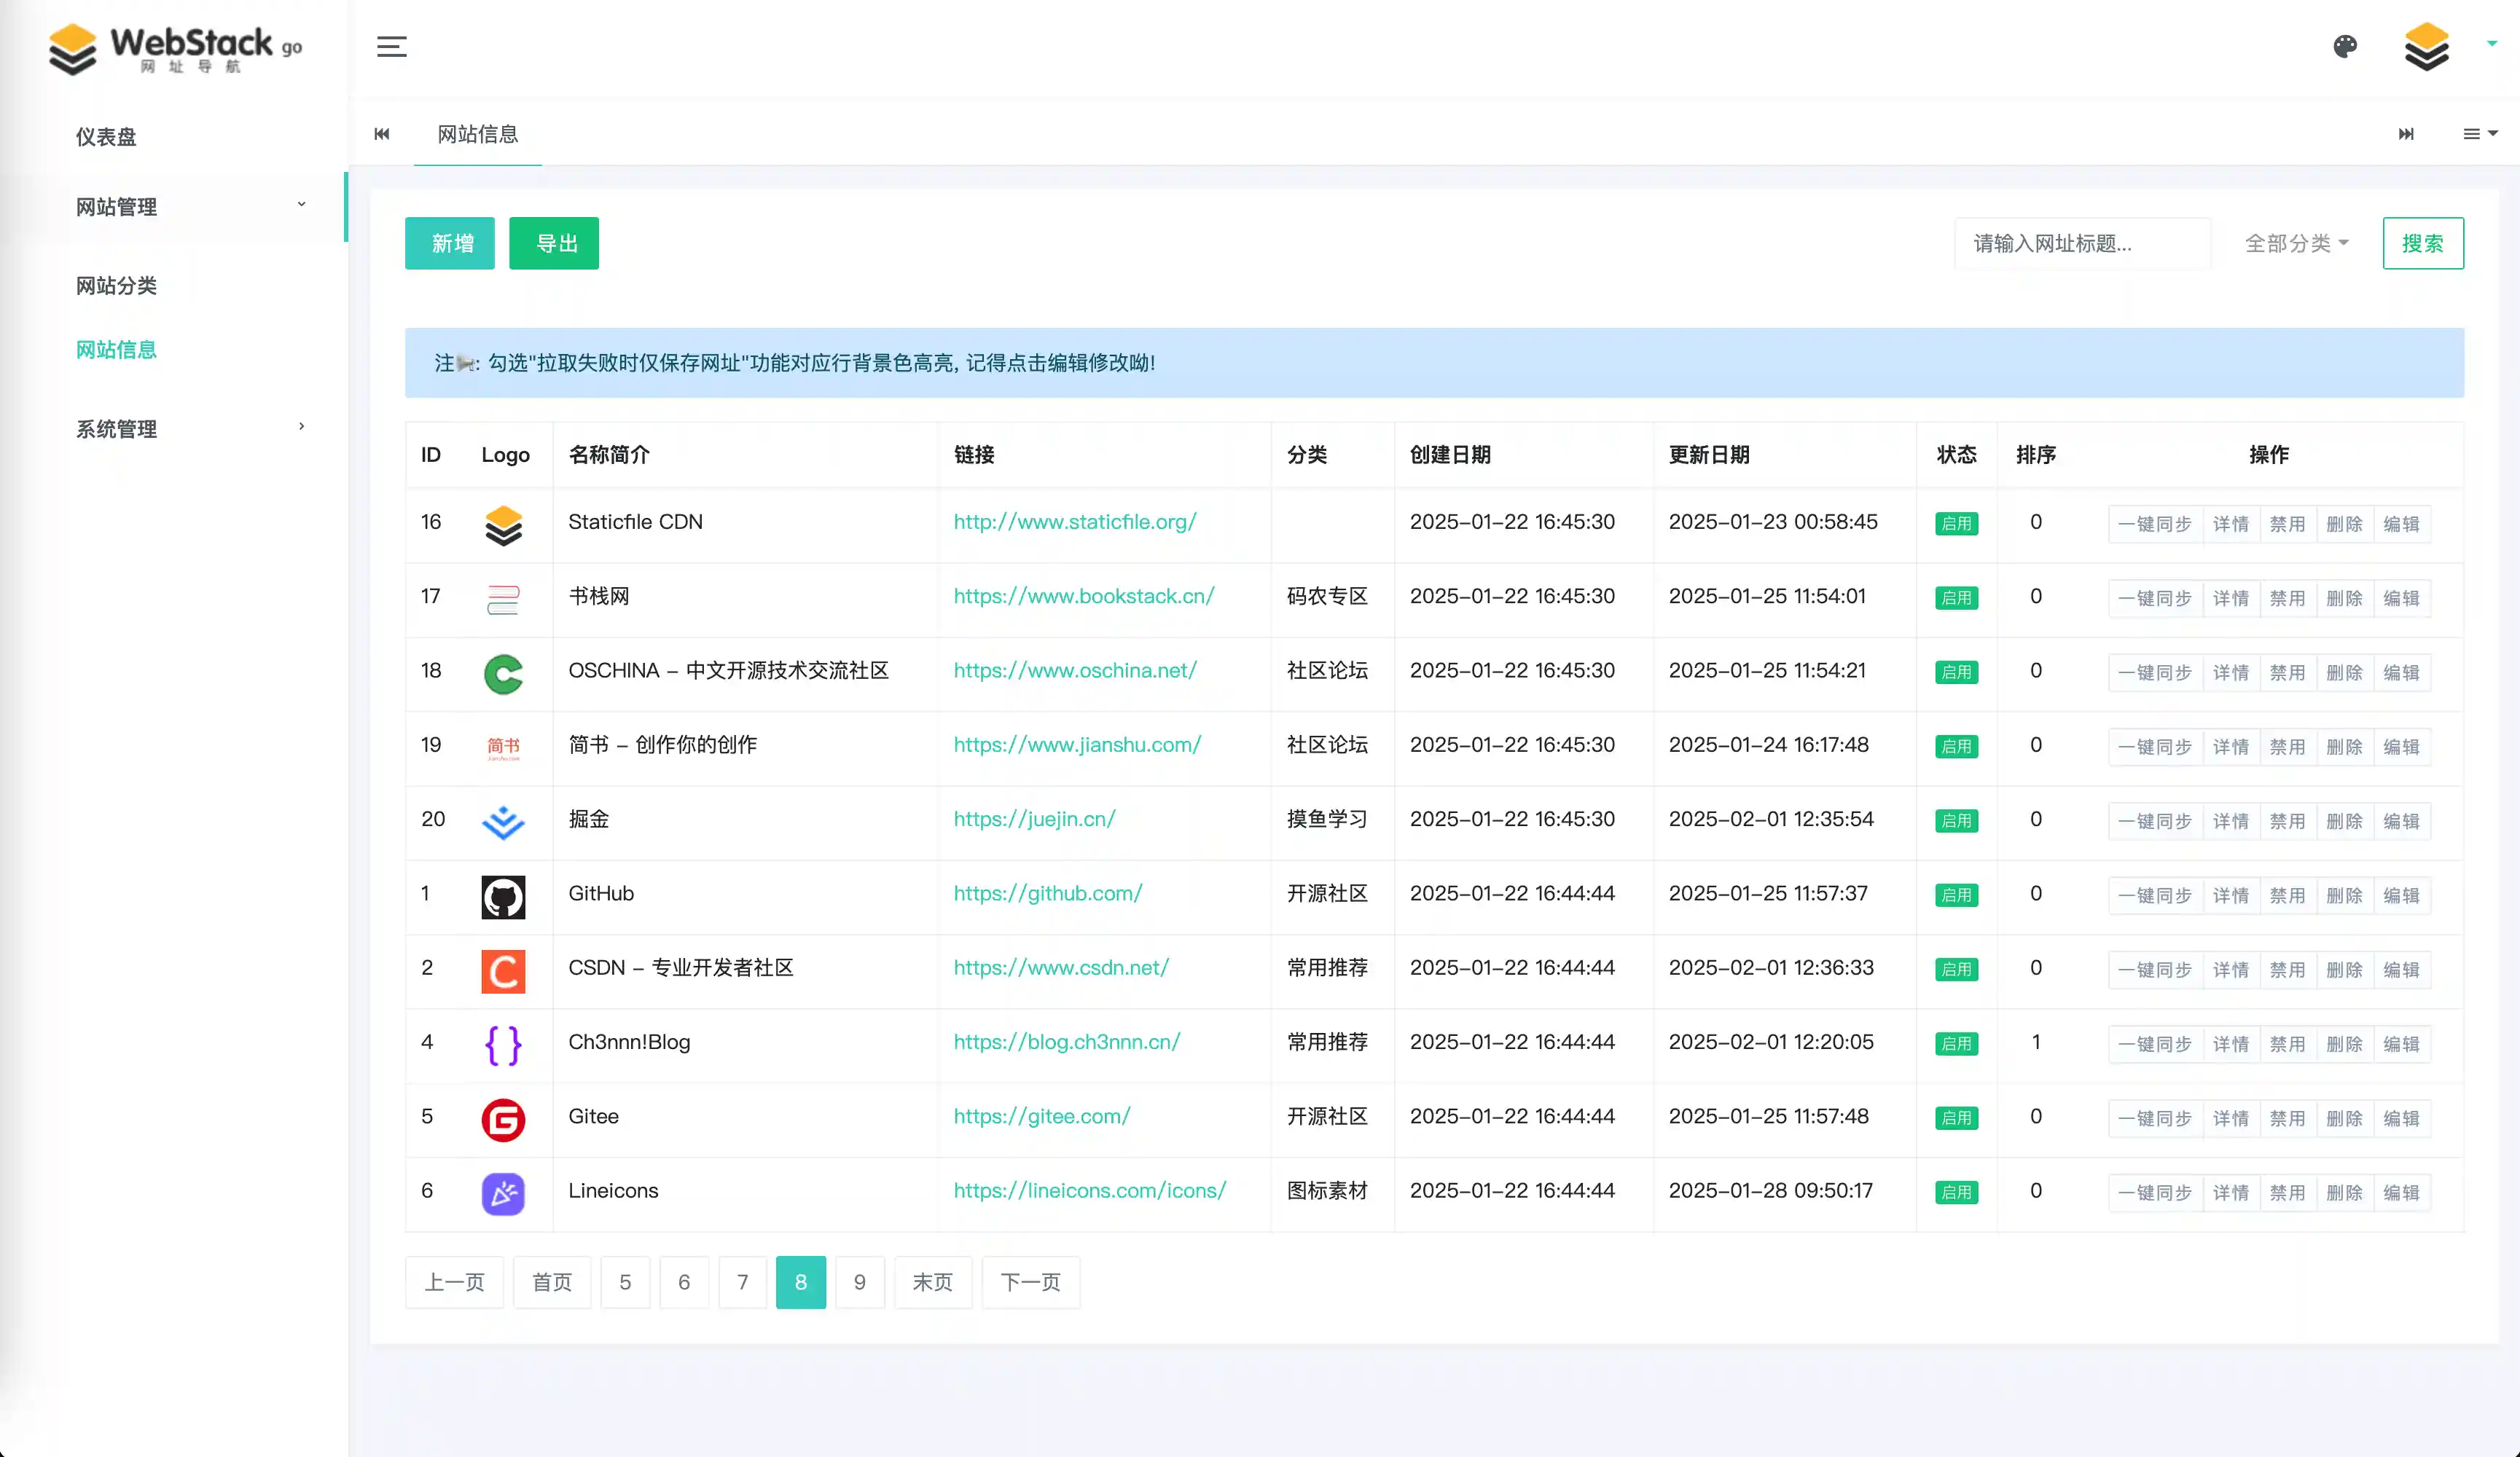
Task: Select 网站分类 in the sidebar
Action: (x=116, y=286)
